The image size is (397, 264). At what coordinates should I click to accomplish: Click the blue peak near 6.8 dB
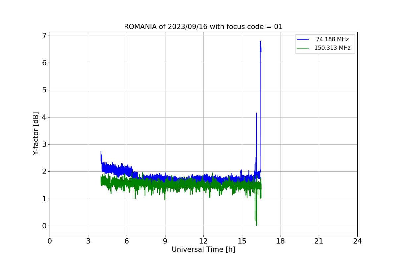click(x=260, y=42)
